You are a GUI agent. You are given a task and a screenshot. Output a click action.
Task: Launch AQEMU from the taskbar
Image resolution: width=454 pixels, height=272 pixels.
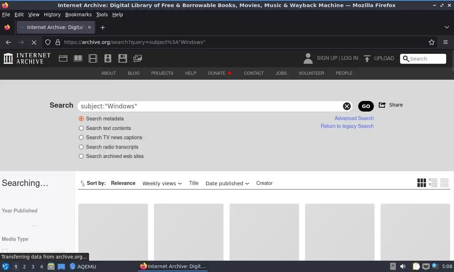point(83,266)
